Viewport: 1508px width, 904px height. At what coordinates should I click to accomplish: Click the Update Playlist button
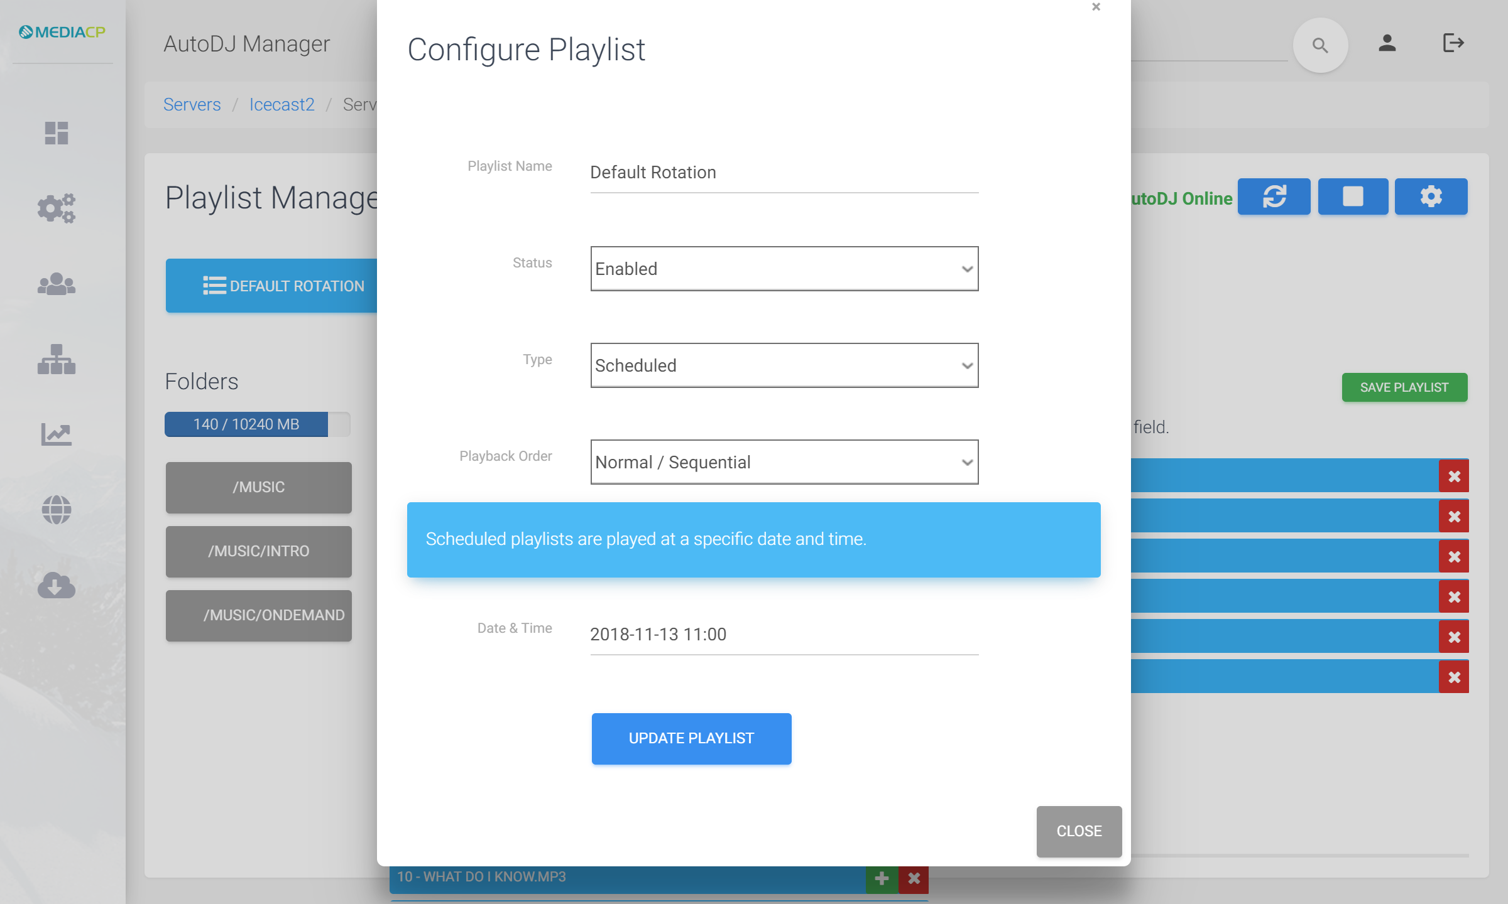point(691,738)
